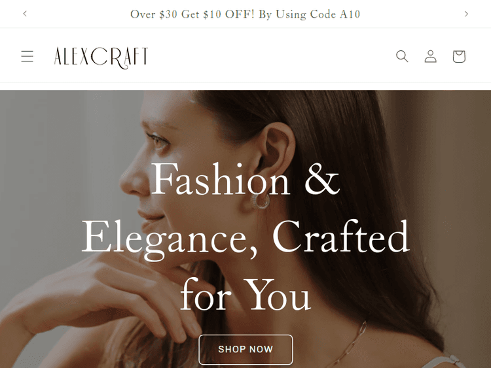Open the shopping cart bag icon
Screen dimensions: 491x368
pyautogui.click(x=459, y=56)
